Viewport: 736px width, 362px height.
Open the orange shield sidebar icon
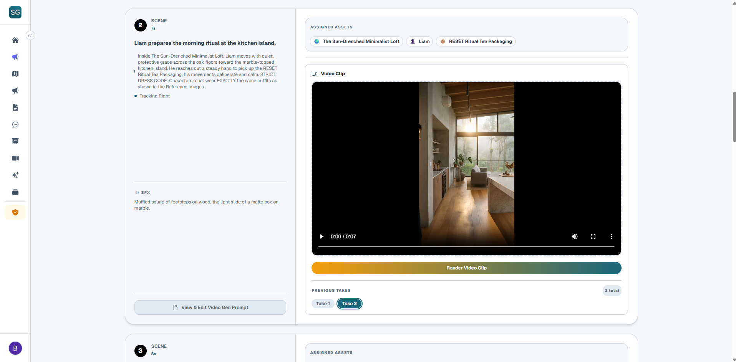15,212
